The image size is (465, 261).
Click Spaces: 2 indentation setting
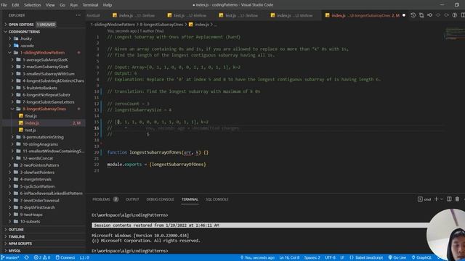312,257
